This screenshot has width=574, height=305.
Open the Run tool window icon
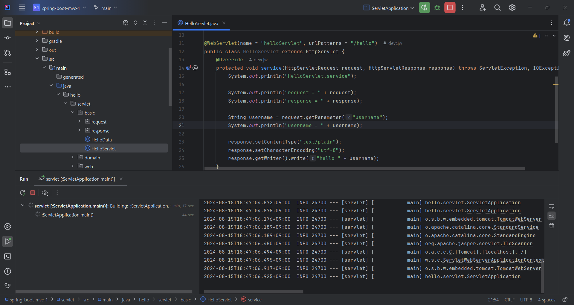[8, 242]
